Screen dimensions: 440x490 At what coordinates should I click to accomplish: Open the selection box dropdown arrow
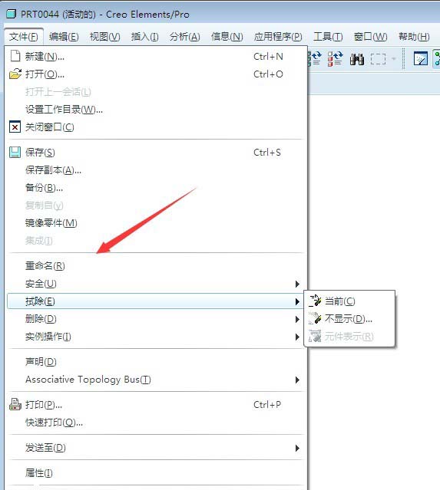click(x=394, y=59)
